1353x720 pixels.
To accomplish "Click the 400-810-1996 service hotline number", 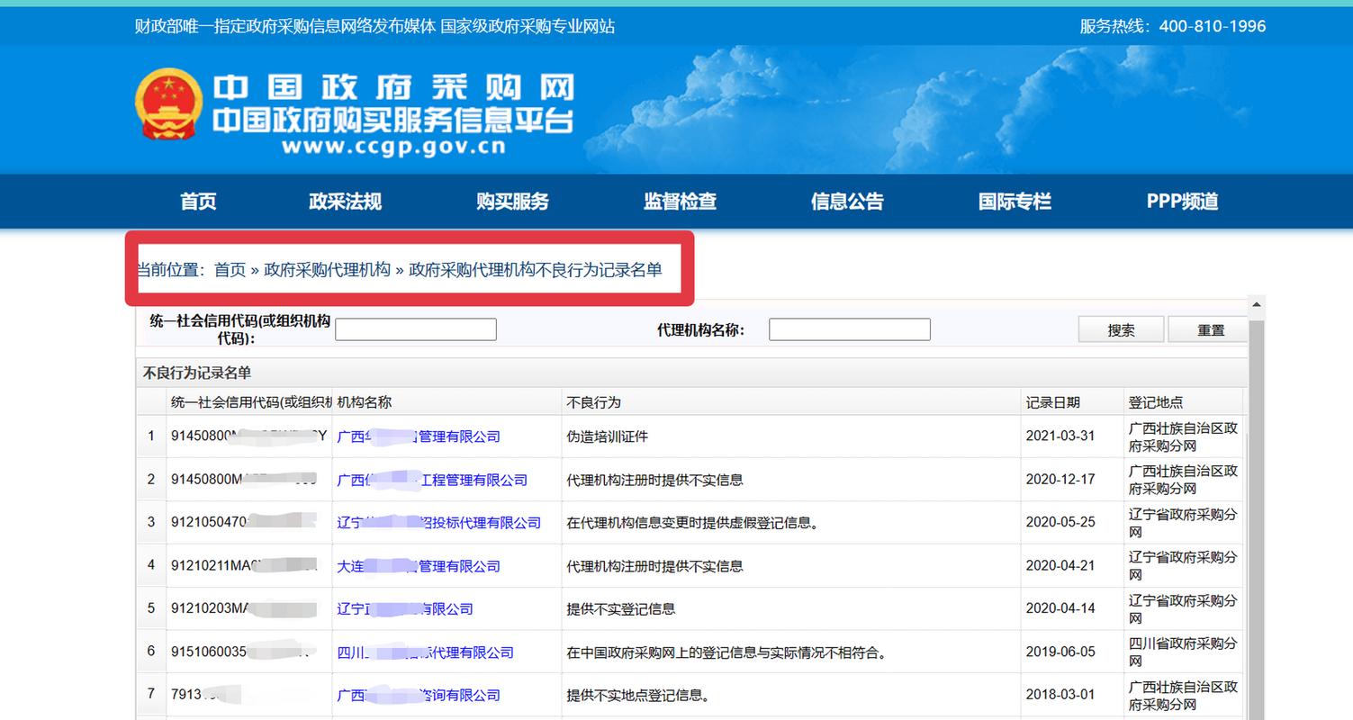I will (1213, 26).
